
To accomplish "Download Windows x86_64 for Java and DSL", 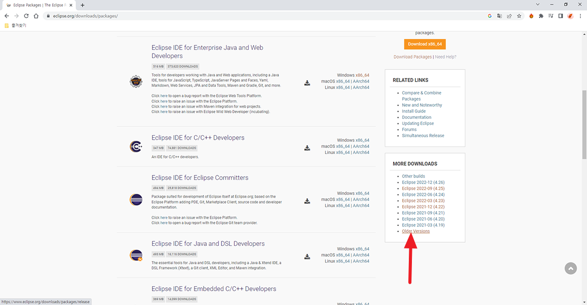I will 362,249.
